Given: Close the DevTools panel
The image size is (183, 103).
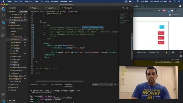Looking at the screenshot, I should (181, 52).
